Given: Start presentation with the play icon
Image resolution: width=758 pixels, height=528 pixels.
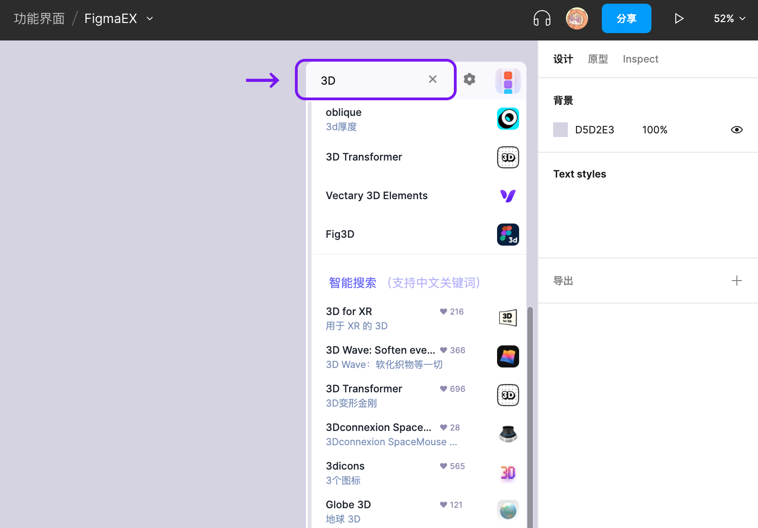Looking at the screenshot, I should coord(679,18).
